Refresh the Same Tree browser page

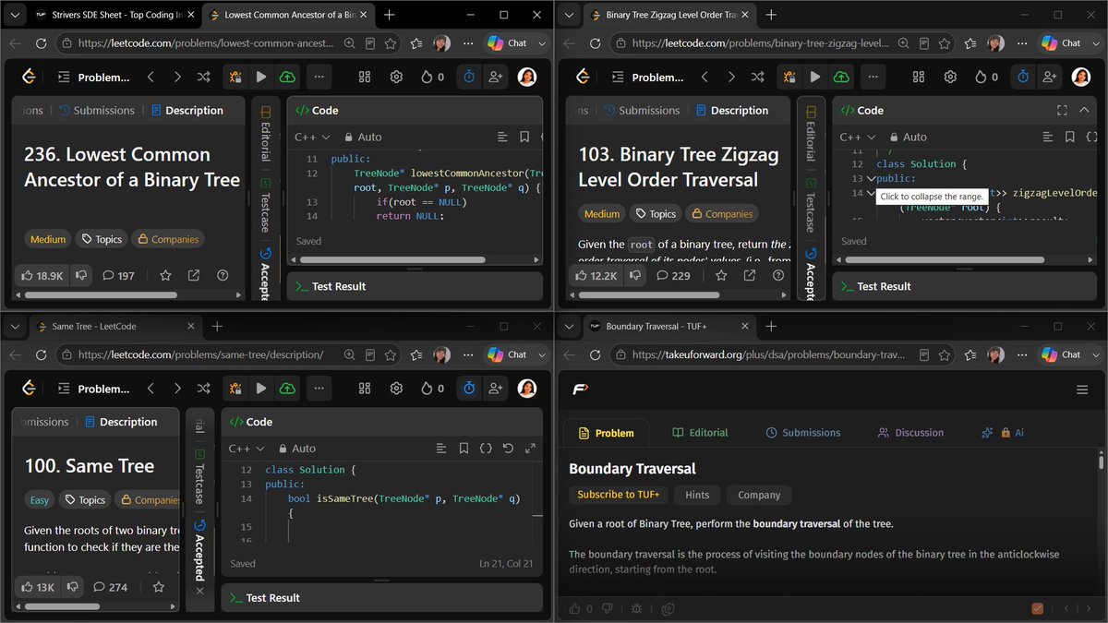[x=41, y=354]
